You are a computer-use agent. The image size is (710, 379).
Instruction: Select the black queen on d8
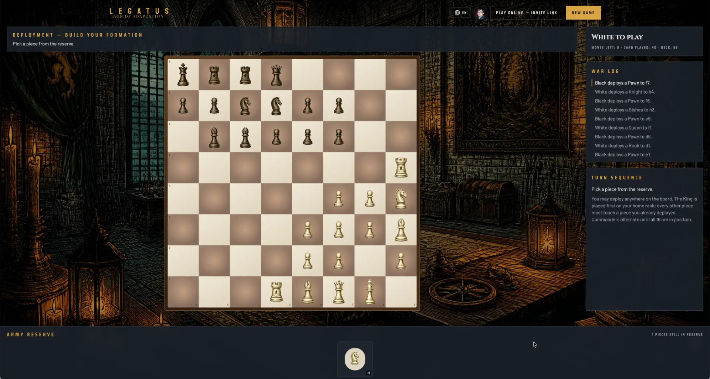pyautogui.click(x=276, y=75)
